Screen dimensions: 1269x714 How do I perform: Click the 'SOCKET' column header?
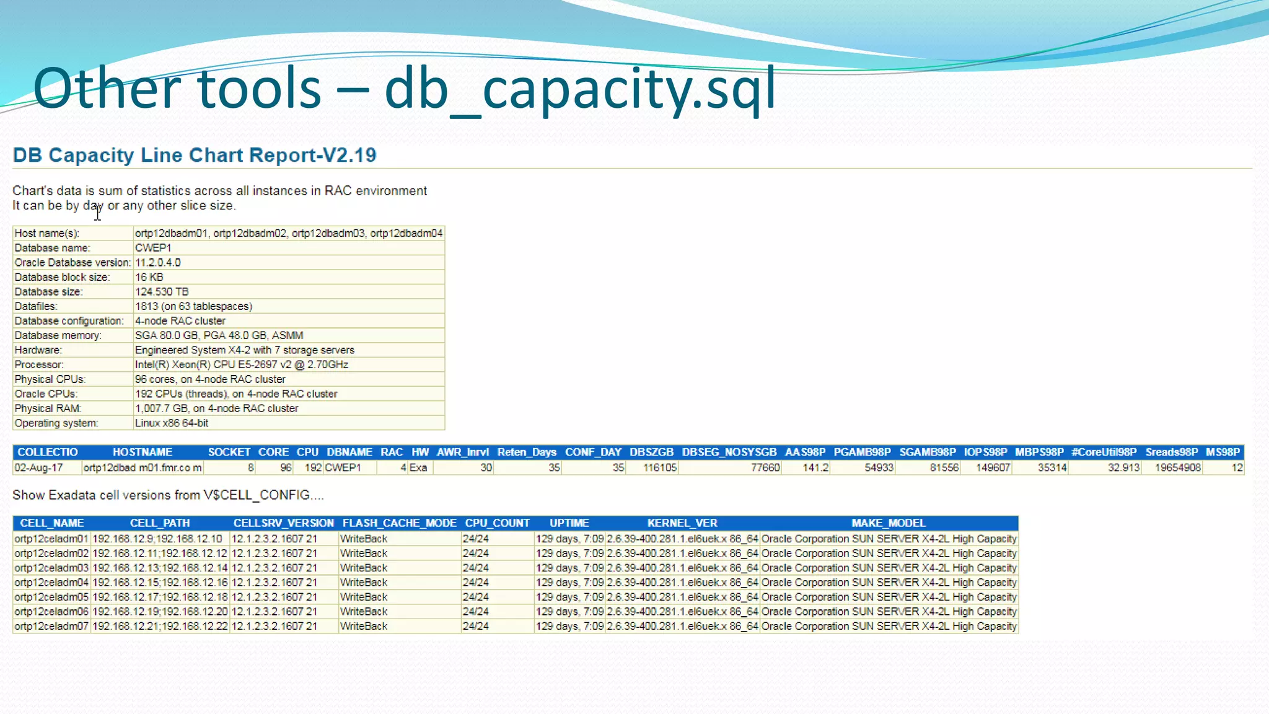tap(229, 452)
